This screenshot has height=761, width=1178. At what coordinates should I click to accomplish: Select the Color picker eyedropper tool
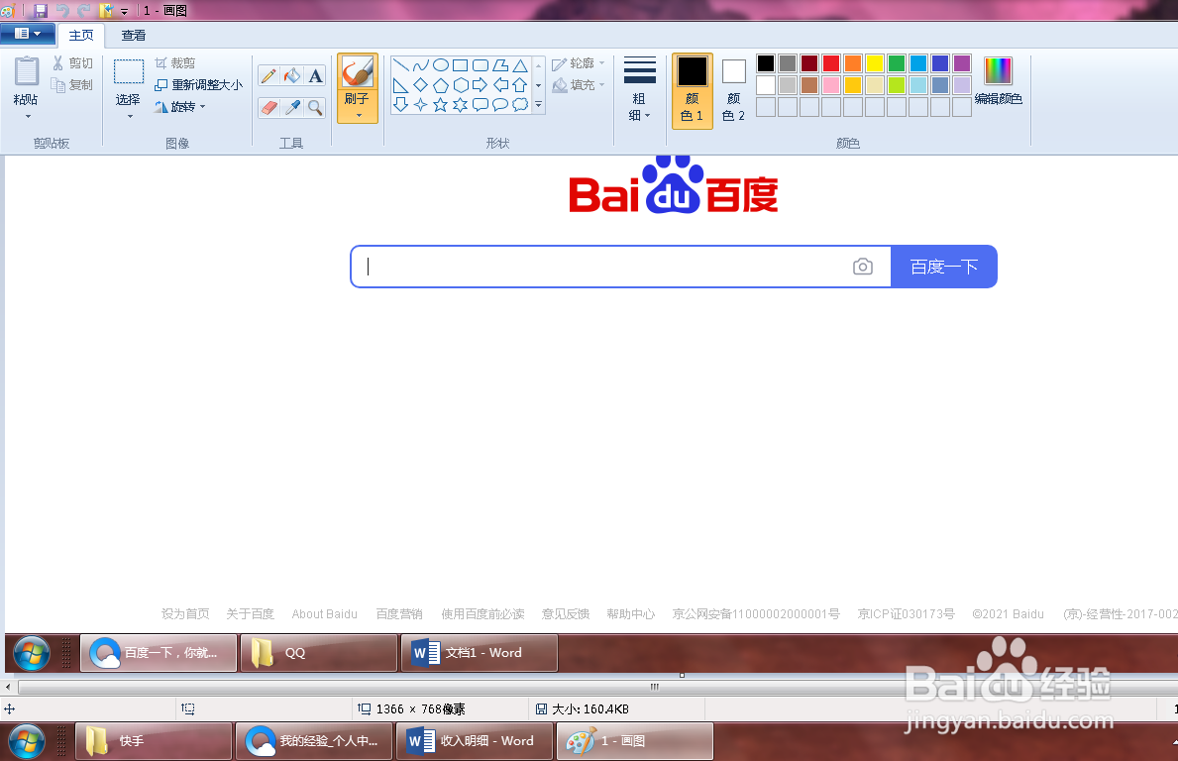click(292, 107)
